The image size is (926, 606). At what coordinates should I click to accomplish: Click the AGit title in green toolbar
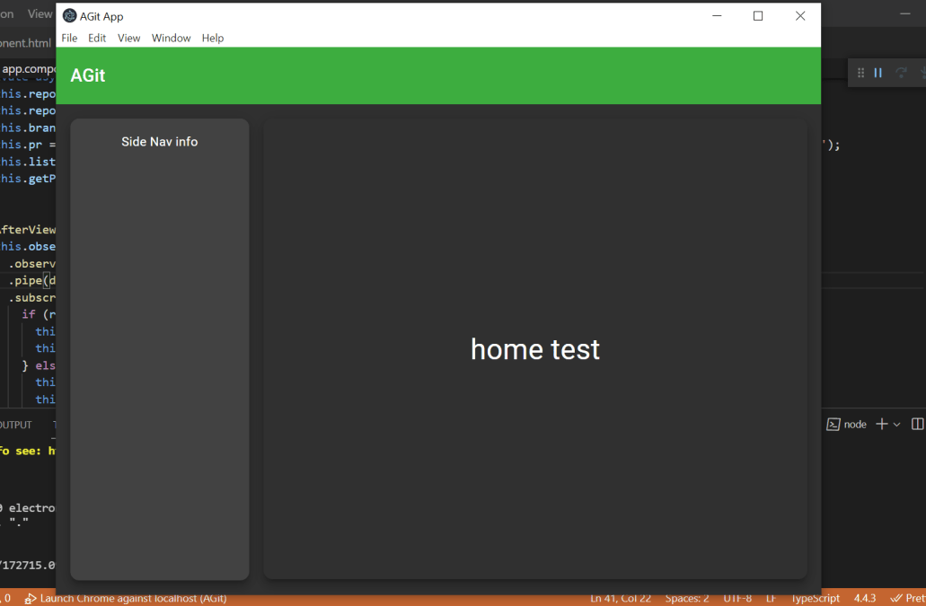88,75
